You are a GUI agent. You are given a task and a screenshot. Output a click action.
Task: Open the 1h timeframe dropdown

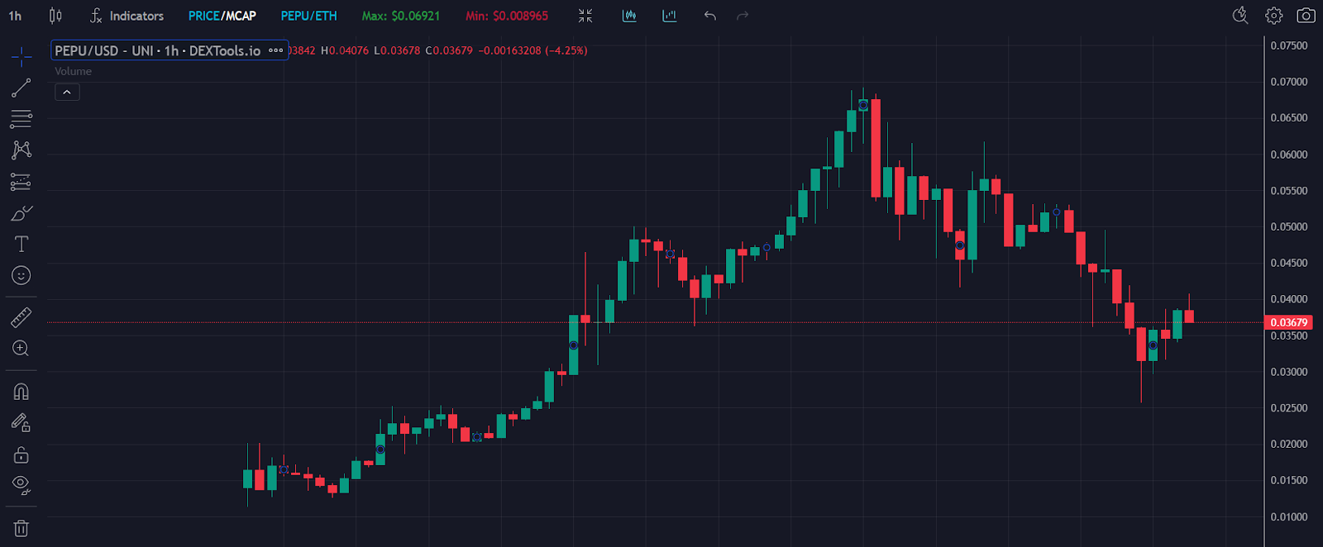click(15, 16)
